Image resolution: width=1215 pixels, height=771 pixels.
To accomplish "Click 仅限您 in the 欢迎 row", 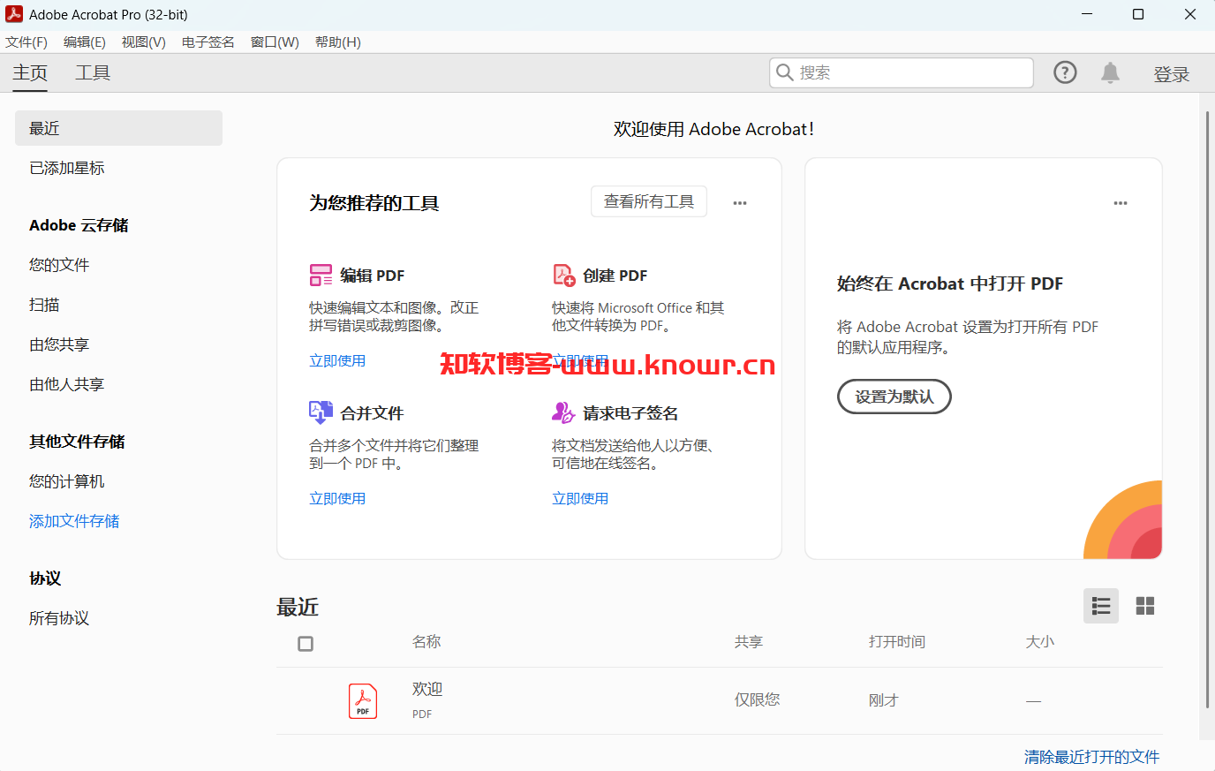I will 758,699.
